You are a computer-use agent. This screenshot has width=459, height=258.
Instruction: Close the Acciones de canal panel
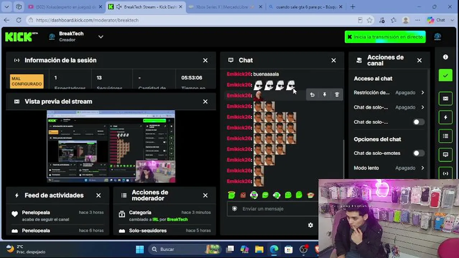coord(419,60)
